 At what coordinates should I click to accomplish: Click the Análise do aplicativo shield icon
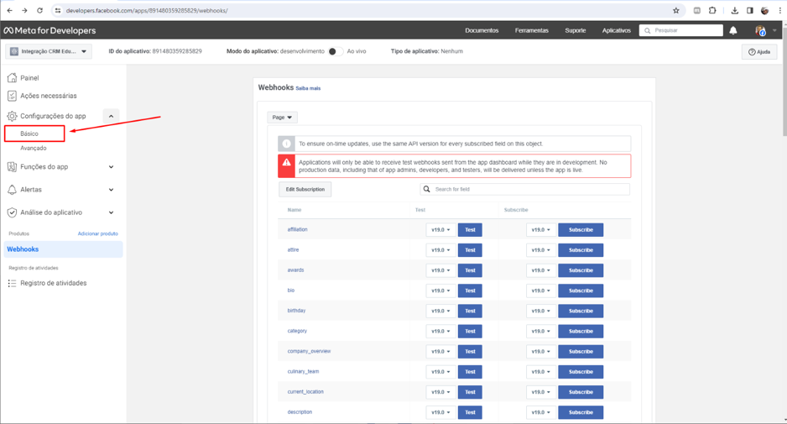[x=12, y=212]
